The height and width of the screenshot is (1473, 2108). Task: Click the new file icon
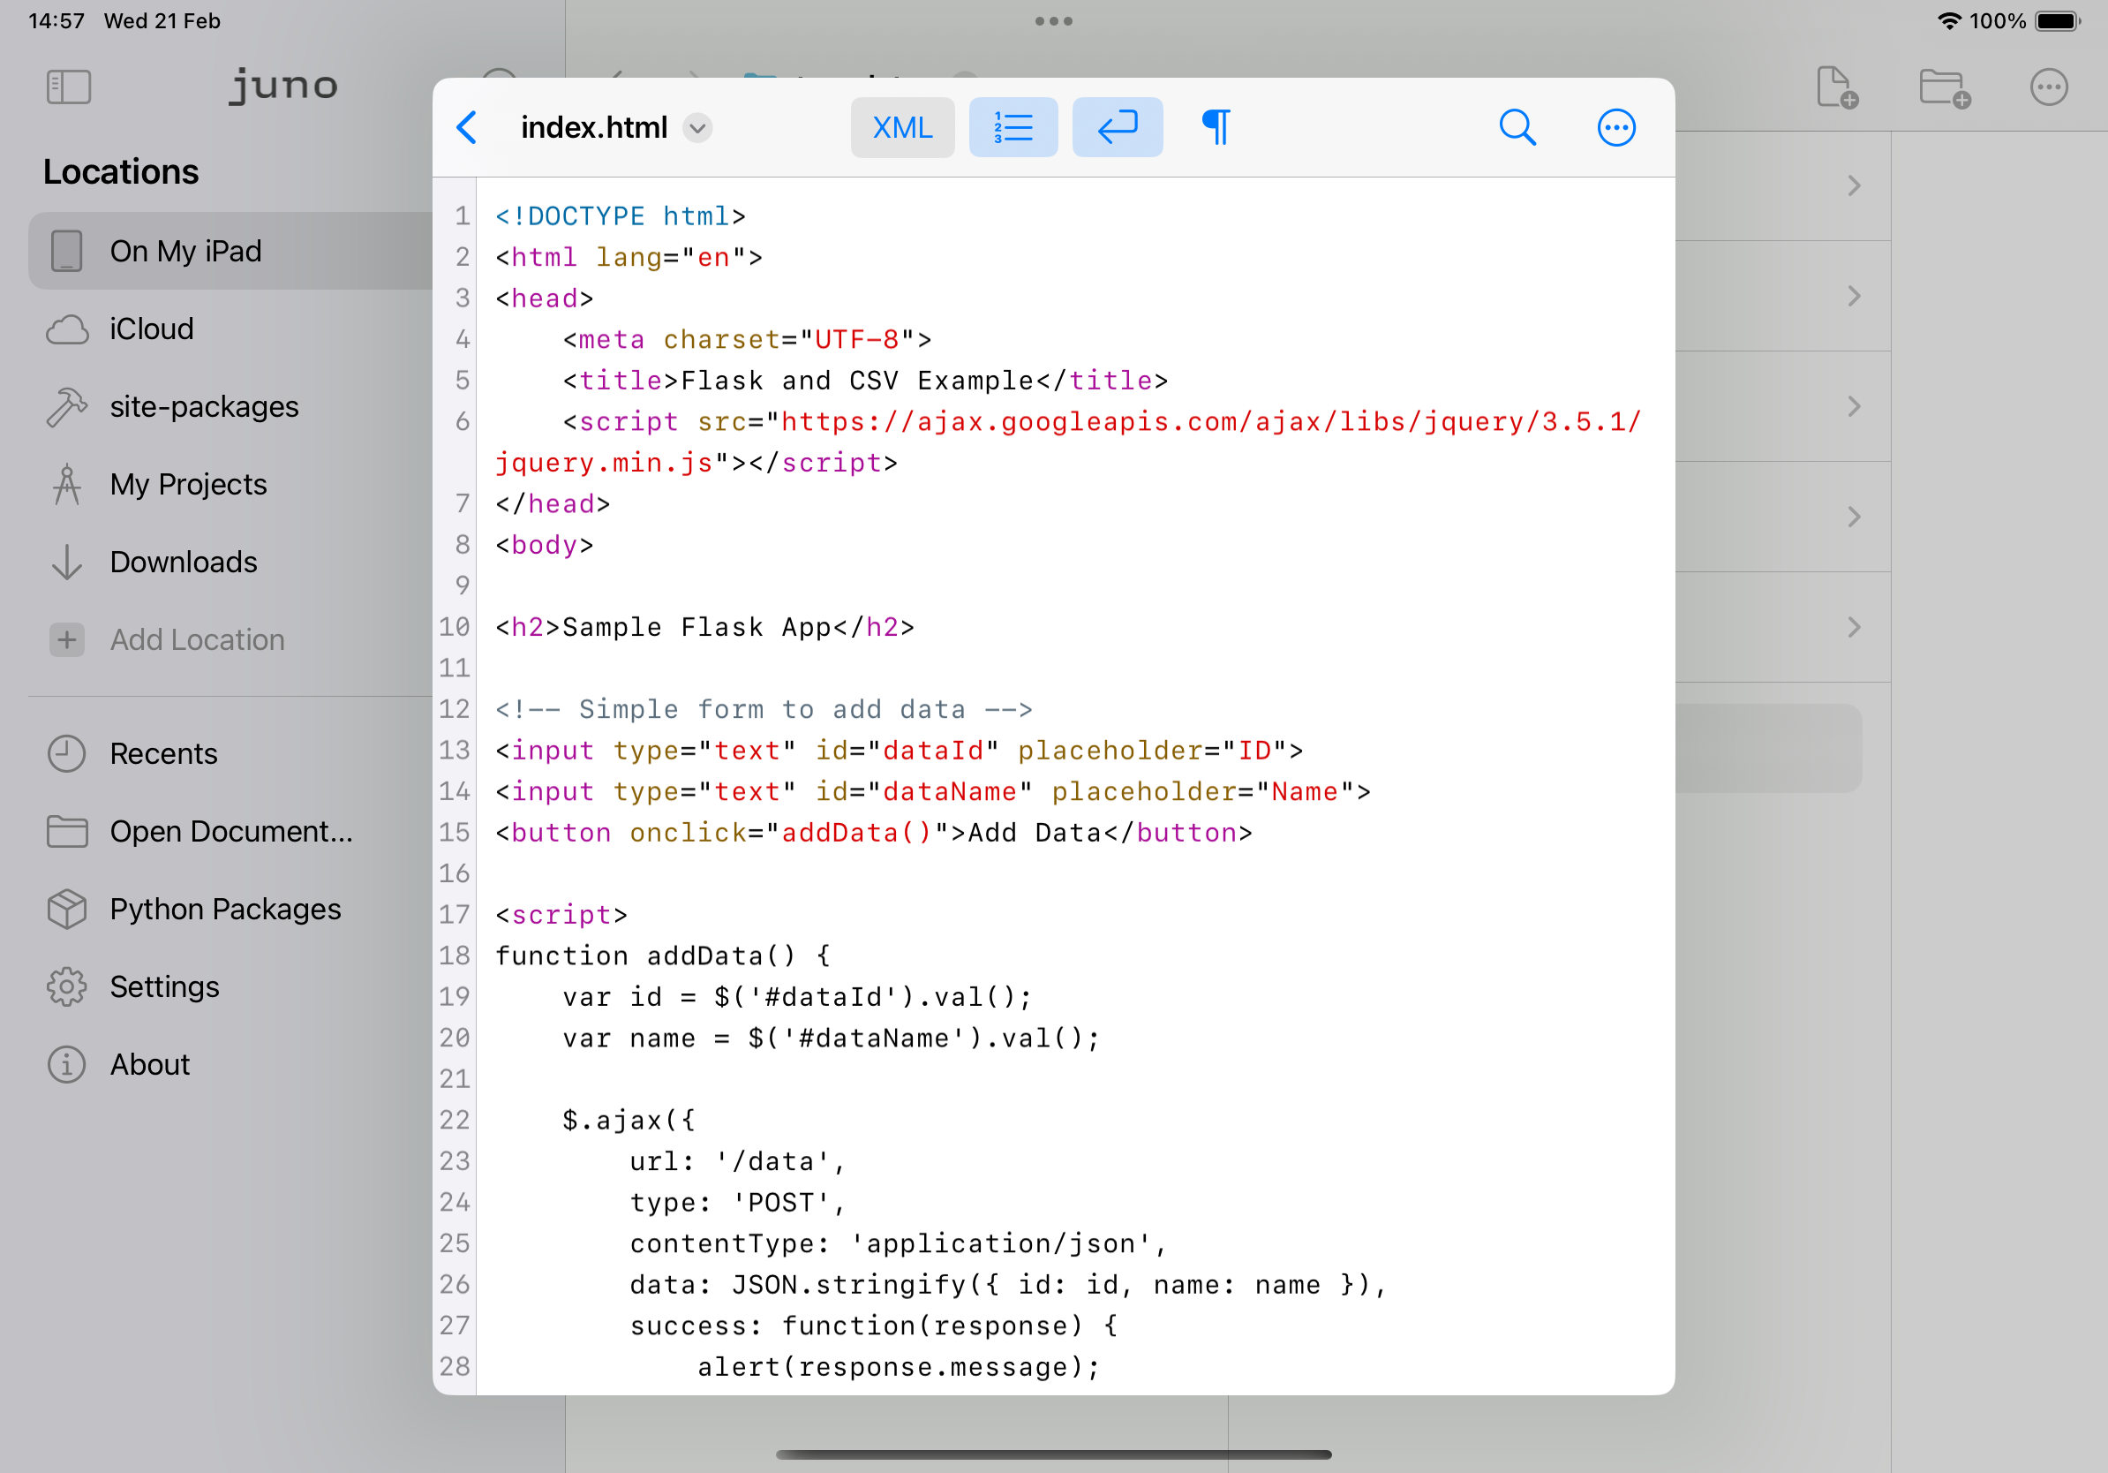[x=1836, y=88]
